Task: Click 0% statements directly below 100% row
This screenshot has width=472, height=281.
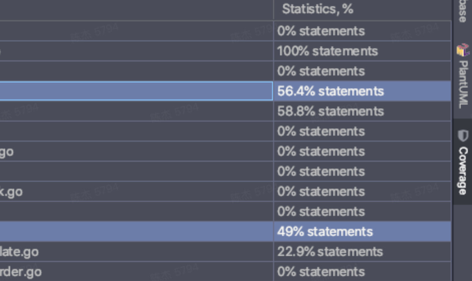Action: [x=321, y=71]
